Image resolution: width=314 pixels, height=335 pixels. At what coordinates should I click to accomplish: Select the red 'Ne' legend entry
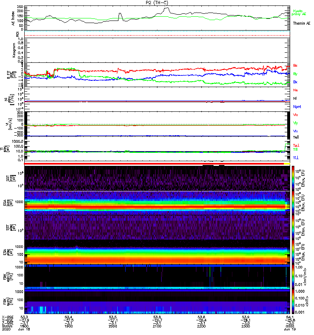[x=295, y=90]
